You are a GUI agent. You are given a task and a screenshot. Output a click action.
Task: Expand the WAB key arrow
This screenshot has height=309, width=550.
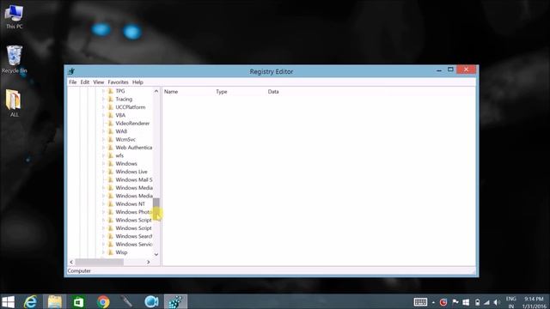pos(103,131)
